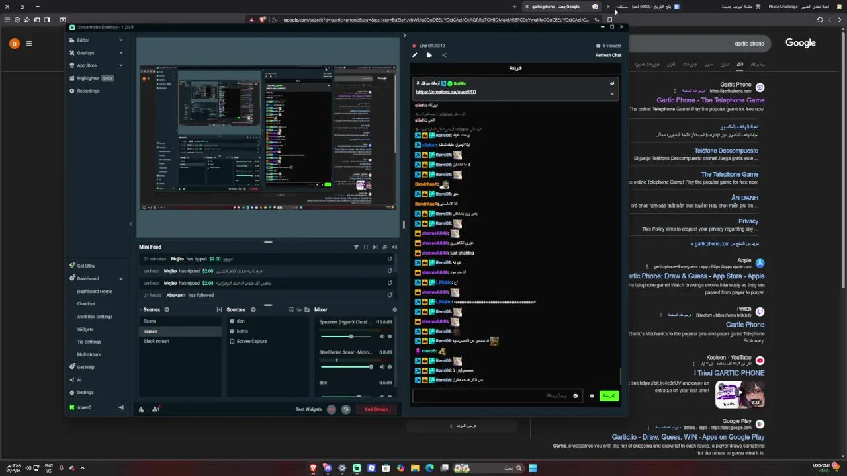Collapse the left sidebar arrow beside the preview
Image resolution: width=847 pixels, height=476 pixels.
(x=130, y=224)
